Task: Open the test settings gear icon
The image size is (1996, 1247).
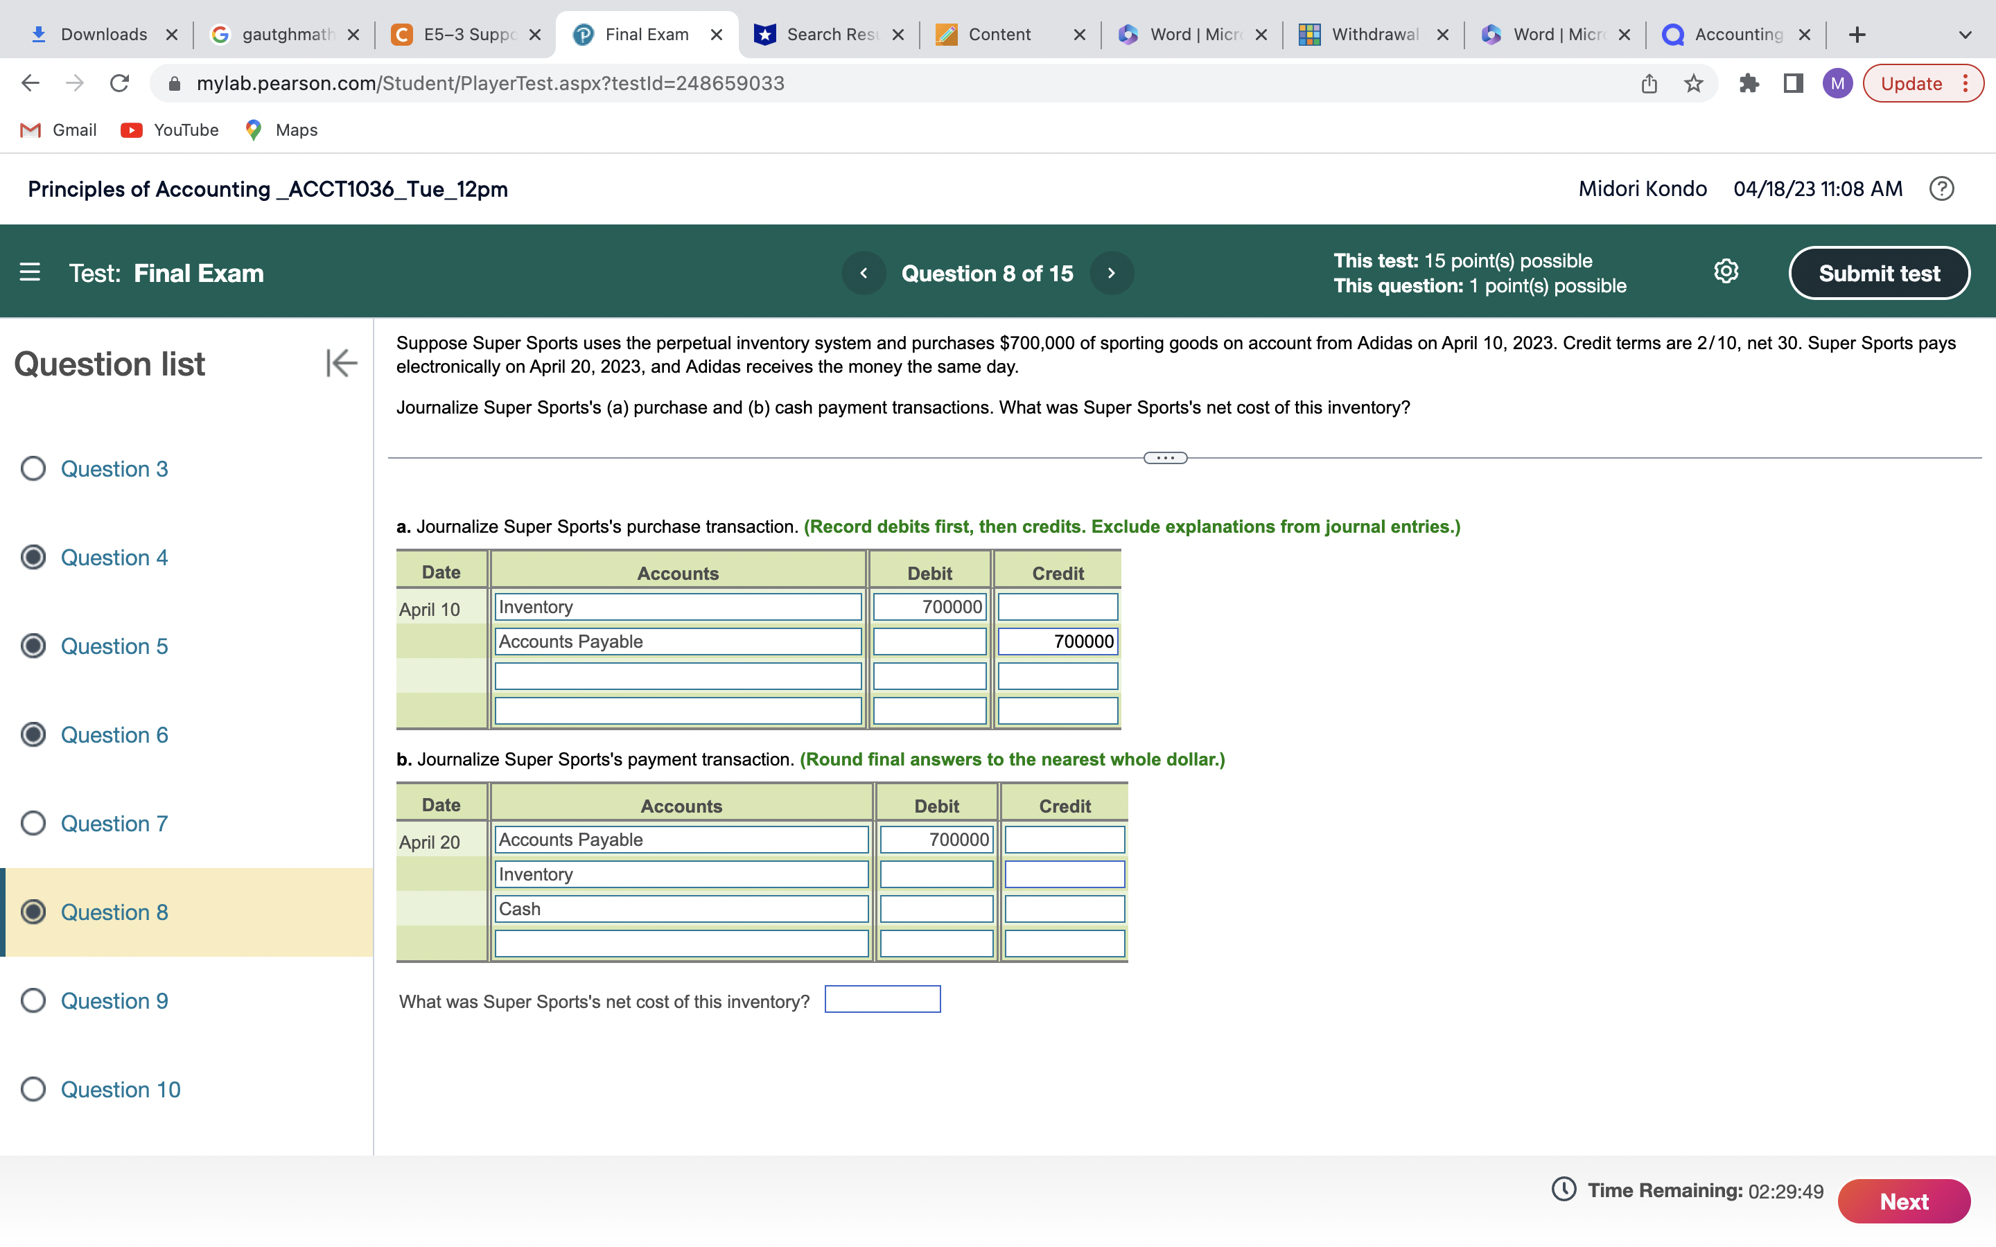Action: tap(1726, 272)
